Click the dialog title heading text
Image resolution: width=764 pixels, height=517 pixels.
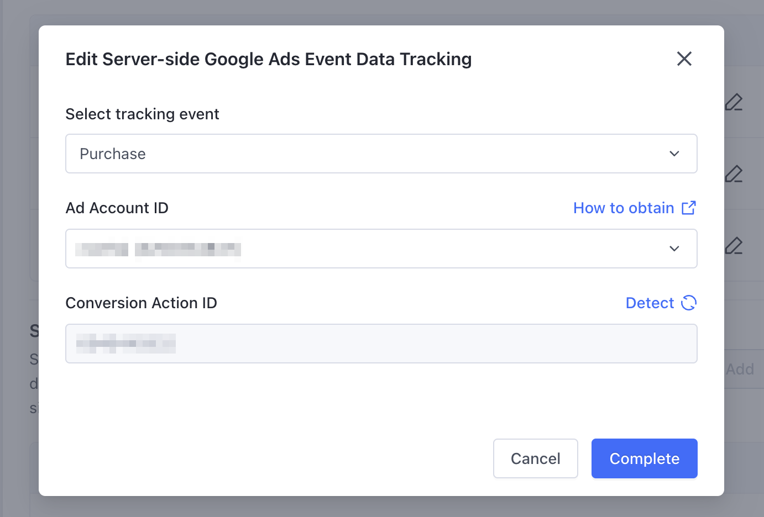coord(269,59)
